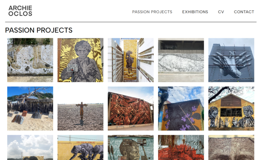
Task: Open the Passion Projects menu item
Action: pos(152,12)
